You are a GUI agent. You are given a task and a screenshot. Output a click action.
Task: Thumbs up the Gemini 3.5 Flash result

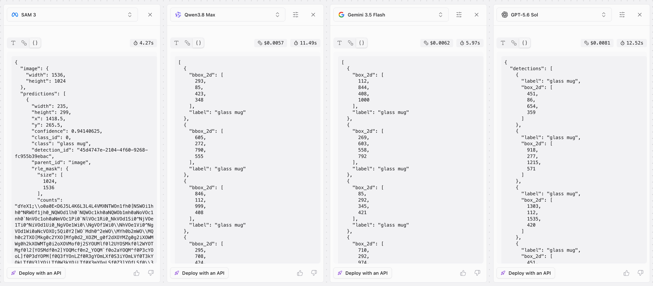point(463,273)
